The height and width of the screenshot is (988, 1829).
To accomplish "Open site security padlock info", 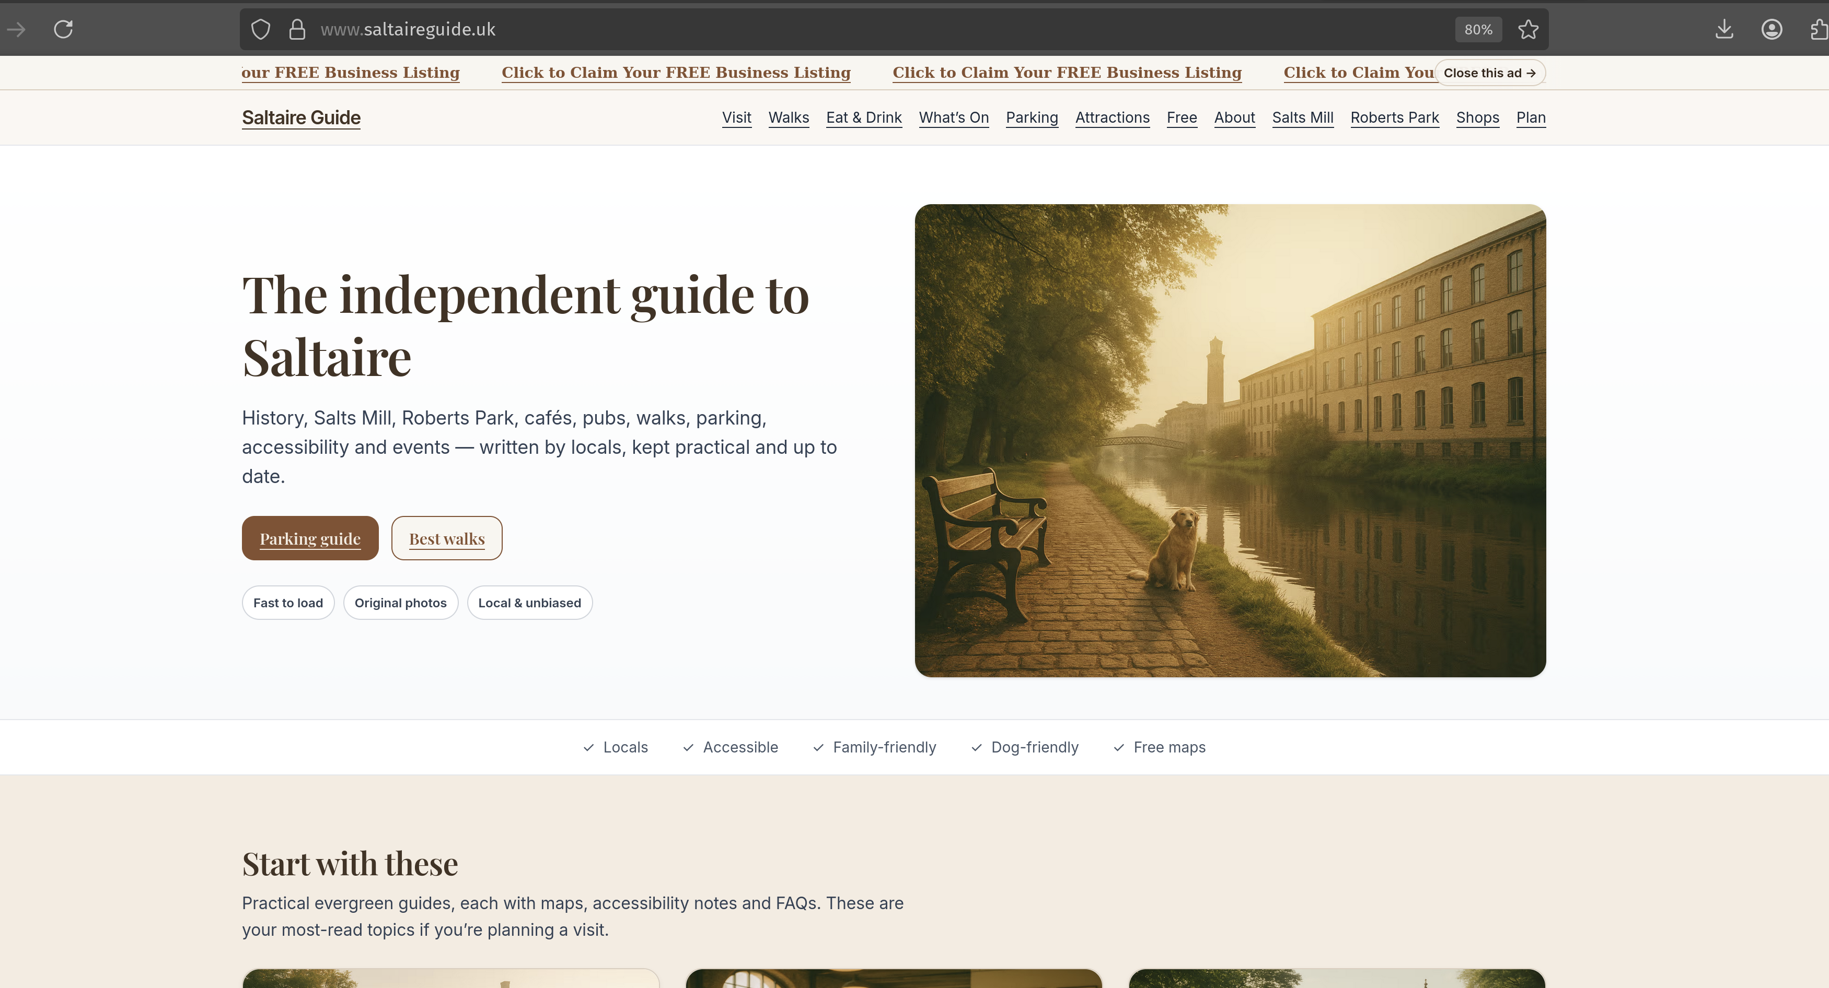I will (297, 29).
